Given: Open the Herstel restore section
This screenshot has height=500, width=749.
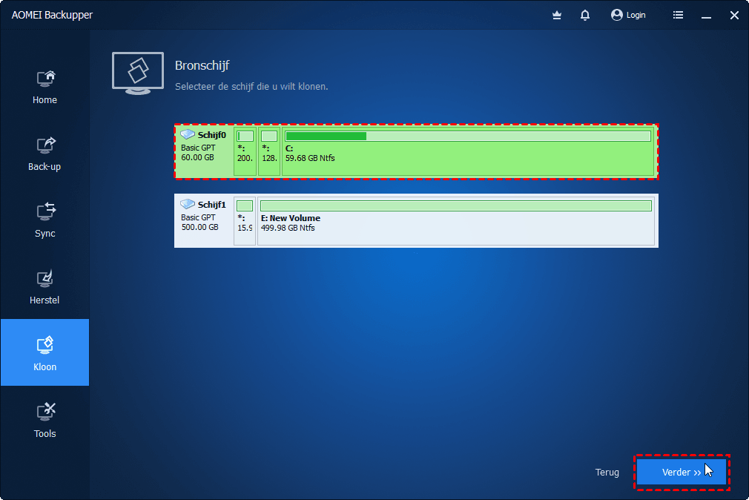Looking at the screenshot, I should tap(45, 287).
